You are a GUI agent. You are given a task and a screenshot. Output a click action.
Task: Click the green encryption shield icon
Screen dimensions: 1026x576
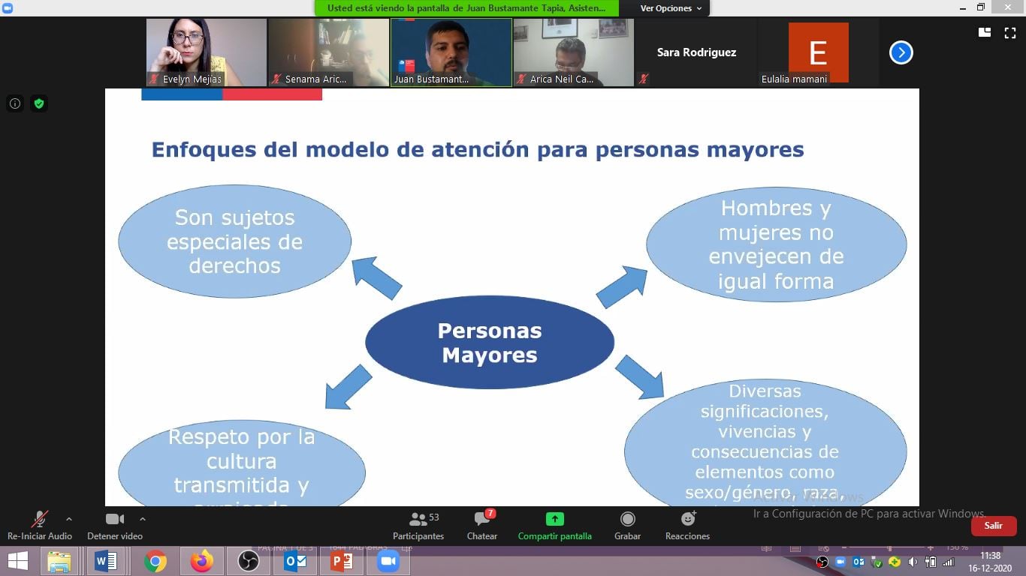pyautogui.click(x=38, y=103)
